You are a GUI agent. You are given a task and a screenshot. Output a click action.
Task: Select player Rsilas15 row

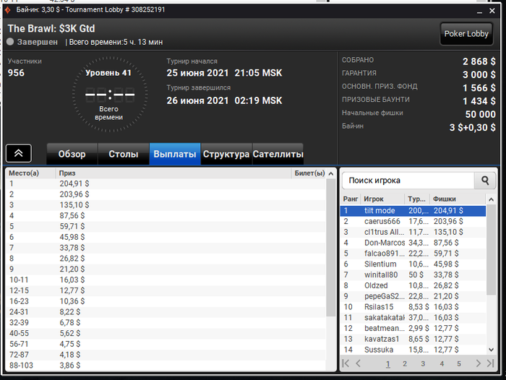click(413, 307)
